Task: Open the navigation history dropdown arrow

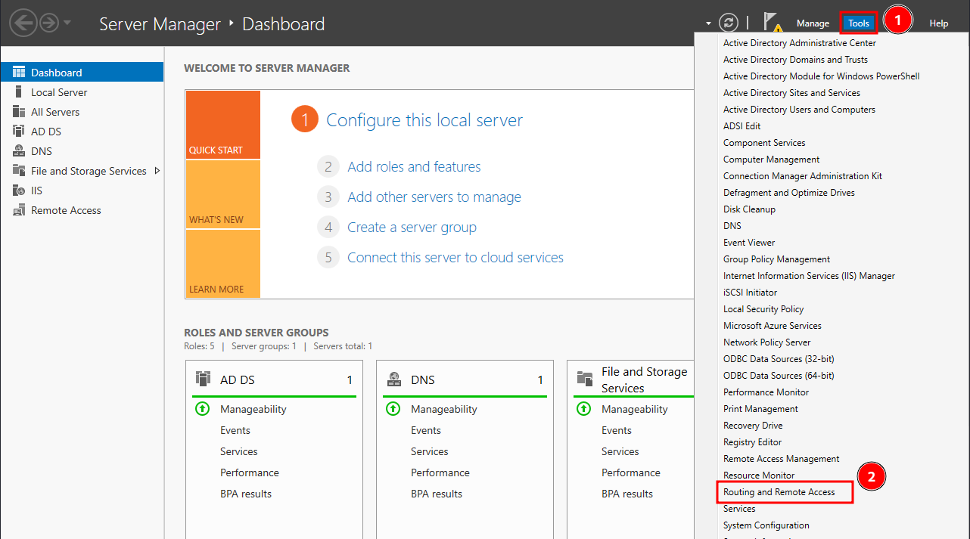Action: tap(67, 23)
